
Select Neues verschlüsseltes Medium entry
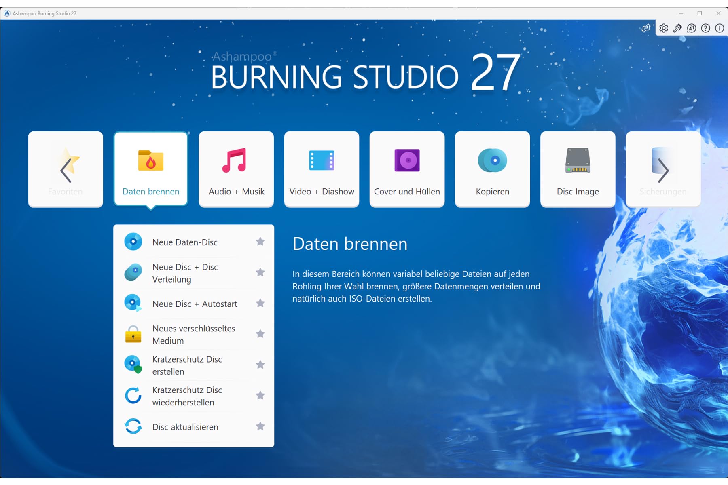pyautogui.click(x=194, y=334)
